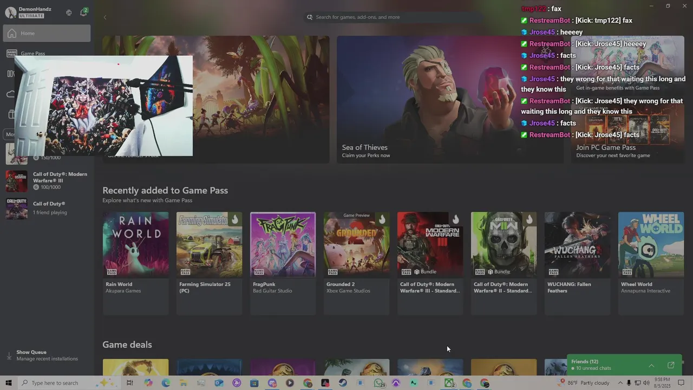Click the volume icon in system tray
This screenshot has height=390, width=693.
646,383
